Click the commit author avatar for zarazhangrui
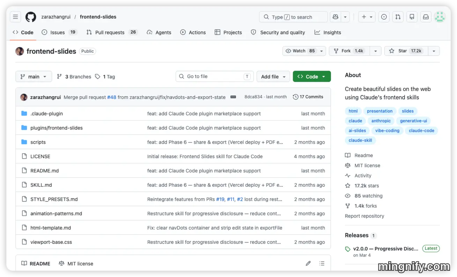This screenshot has height=277, width=457. 24,97
